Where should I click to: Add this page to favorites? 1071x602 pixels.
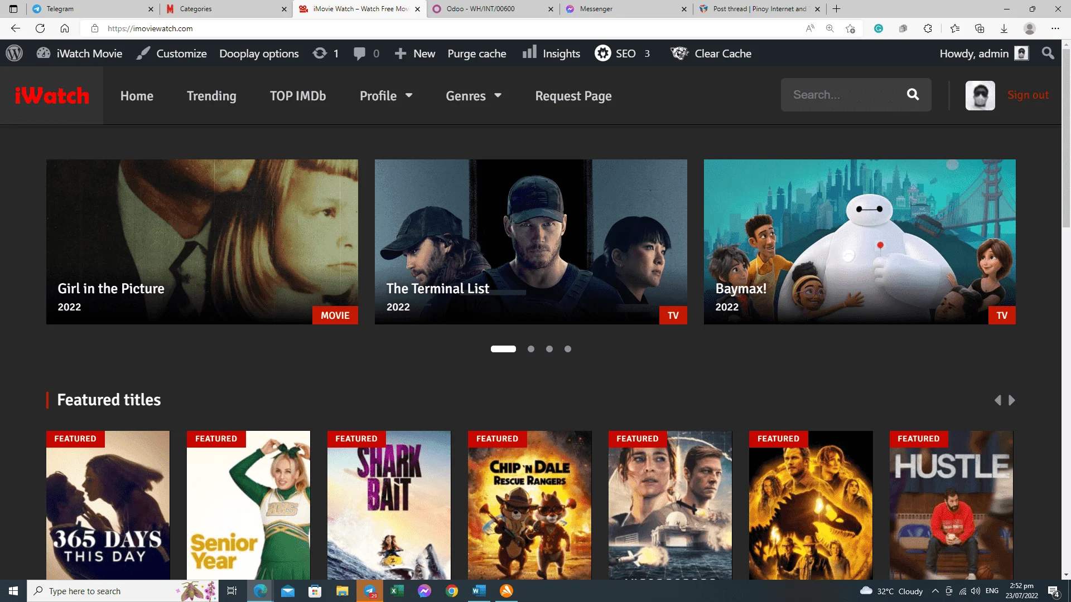pos(850,28)
